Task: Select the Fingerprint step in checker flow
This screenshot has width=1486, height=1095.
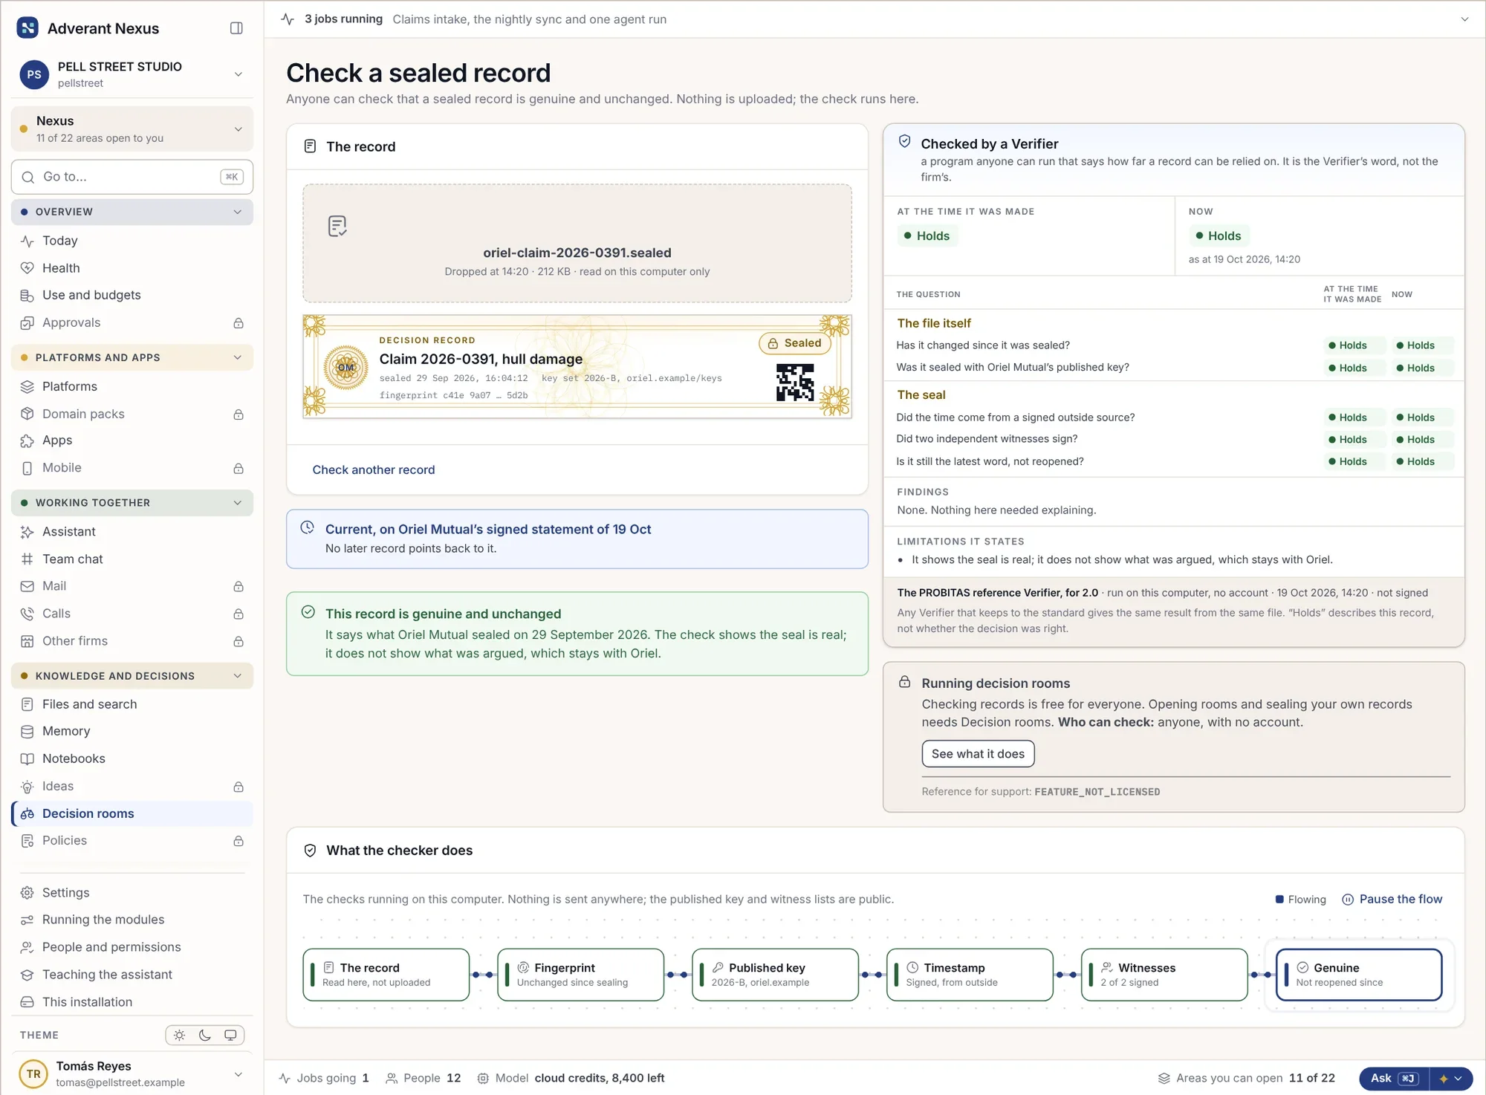Action: tap(580, 975)
